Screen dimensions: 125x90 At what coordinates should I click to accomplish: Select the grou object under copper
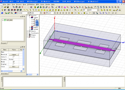[37, 19]
